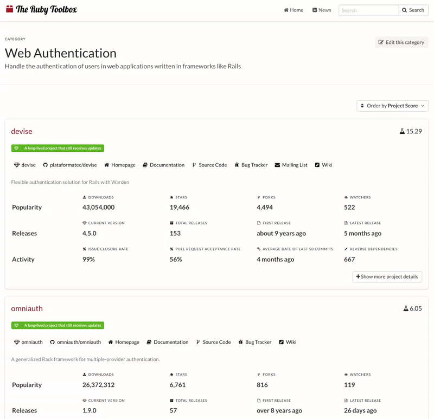Click devise total releases 153
This screenshot has height=419, width=434.
(x=175, y=234)
